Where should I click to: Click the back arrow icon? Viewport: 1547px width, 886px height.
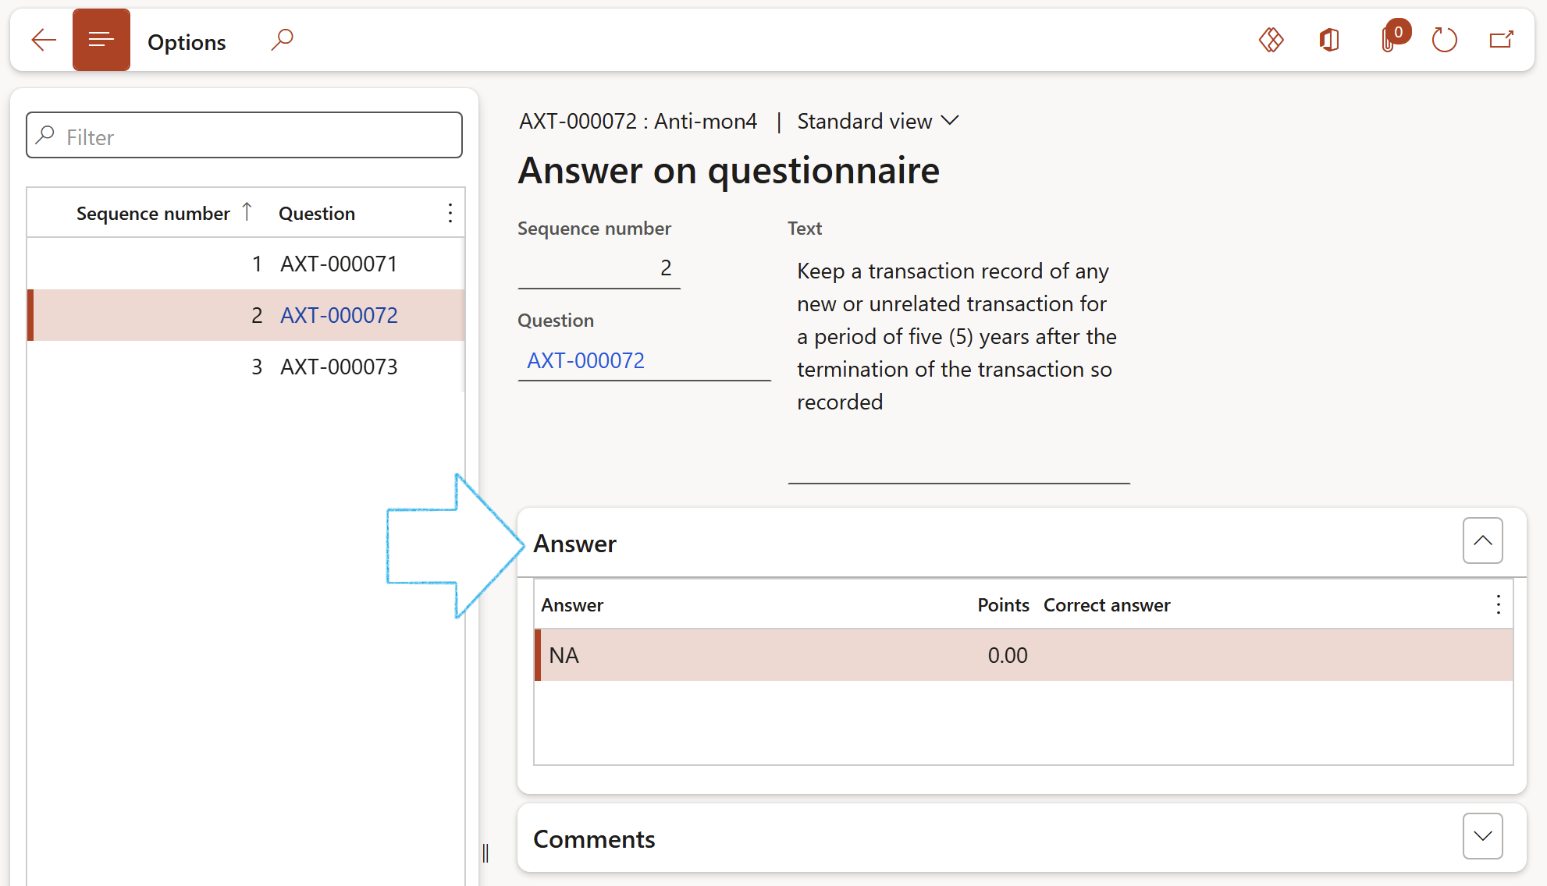click(x=44, y=40)
